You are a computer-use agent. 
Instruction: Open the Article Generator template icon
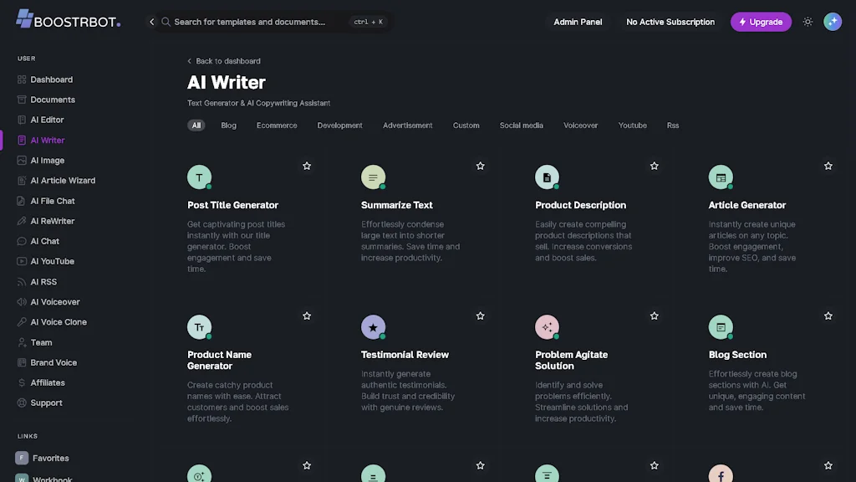point(721,177)
